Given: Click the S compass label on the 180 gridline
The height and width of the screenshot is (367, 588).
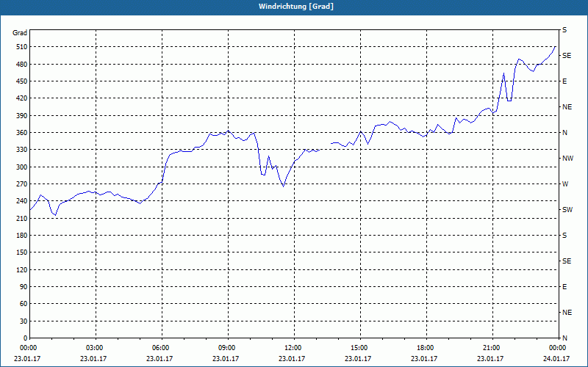Looking at the screenshot, I should pos(564,236).
